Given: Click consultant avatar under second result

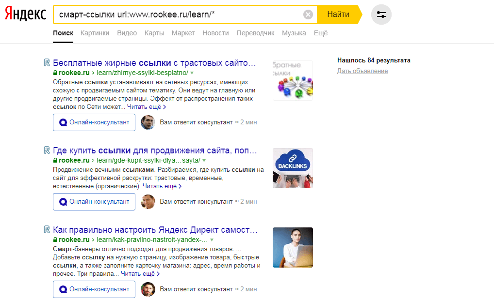Looking at the screenshot, I should tap(148, 202).
